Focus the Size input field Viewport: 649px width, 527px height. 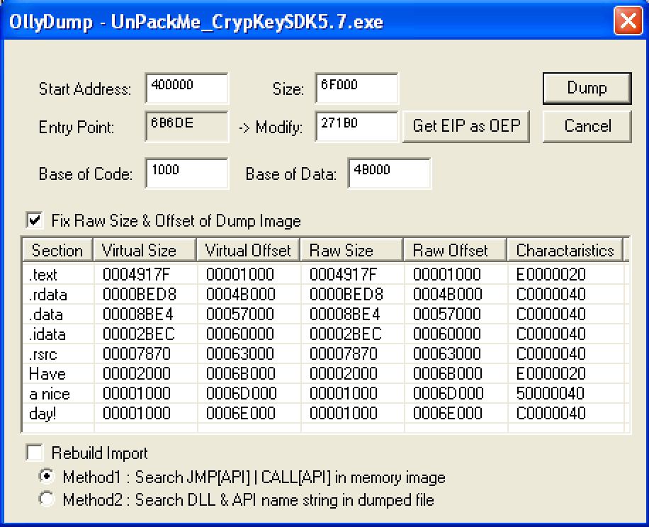coord(356,88)
